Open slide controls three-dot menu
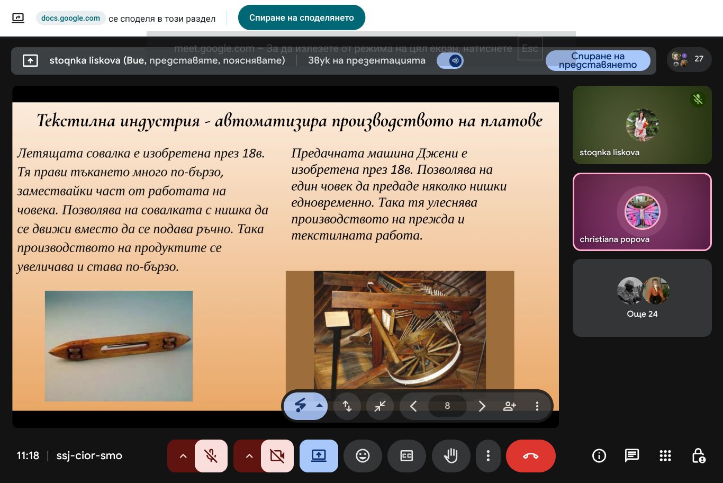This screenshot has width=723, height=483. (537, 406)
